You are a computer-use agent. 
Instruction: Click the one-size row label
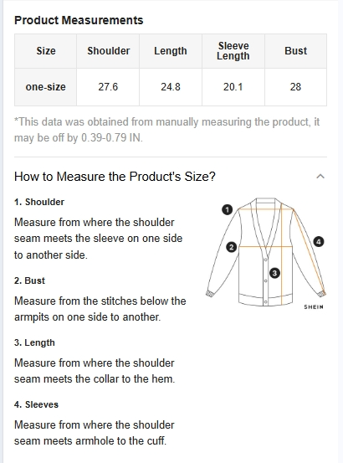click(45, 87)
